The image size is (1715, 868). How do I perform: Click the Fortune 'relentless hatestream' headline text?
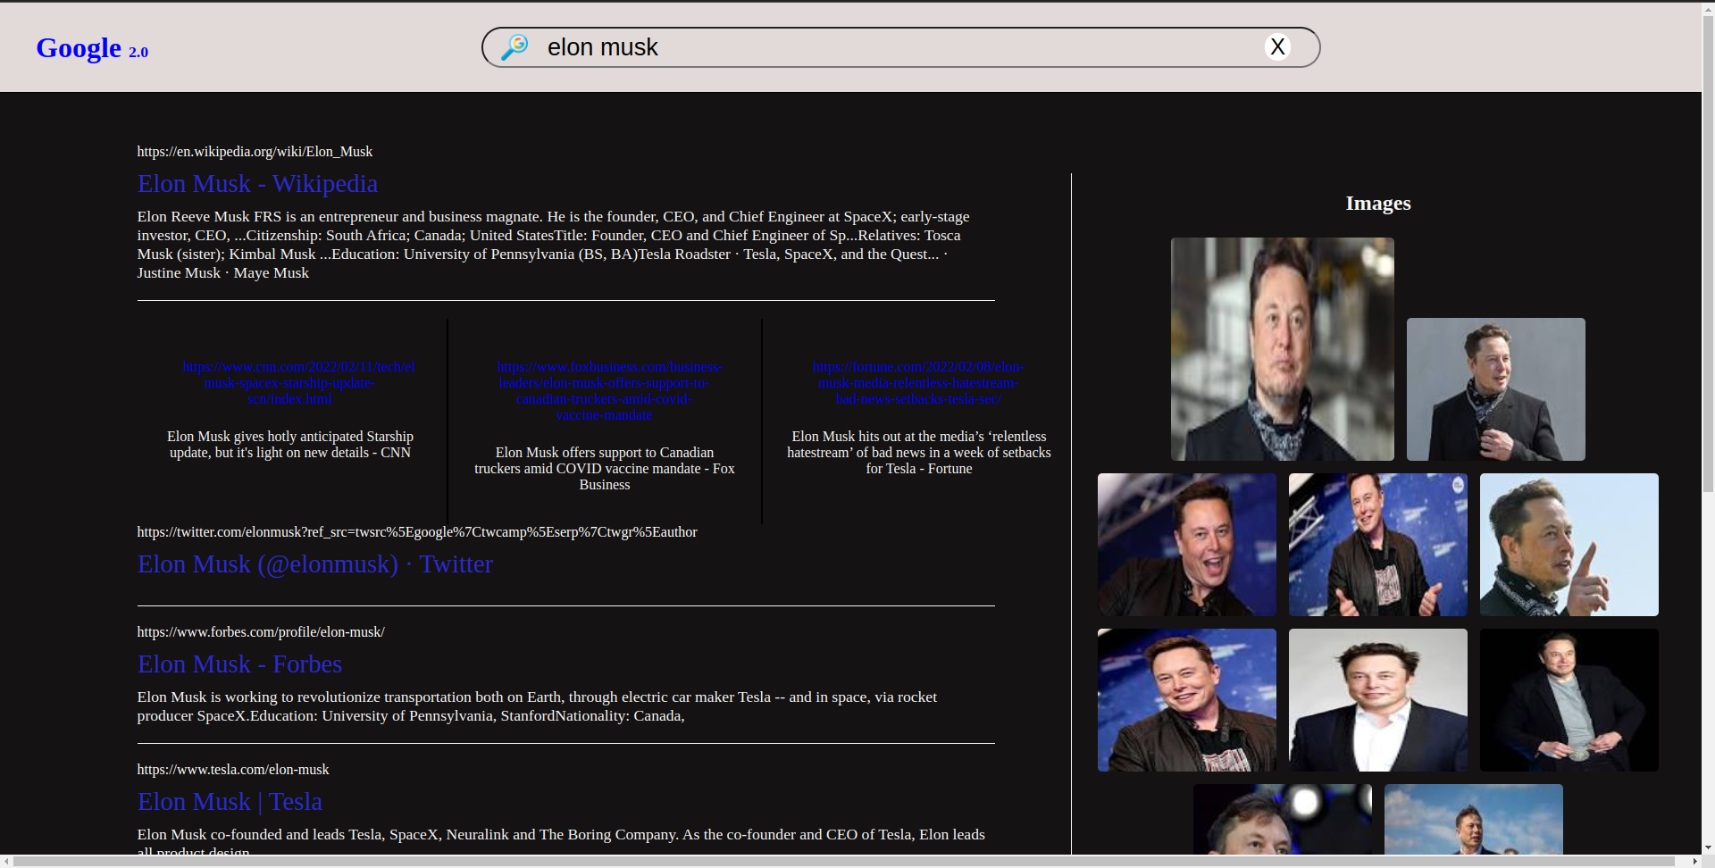pos(919,453)
